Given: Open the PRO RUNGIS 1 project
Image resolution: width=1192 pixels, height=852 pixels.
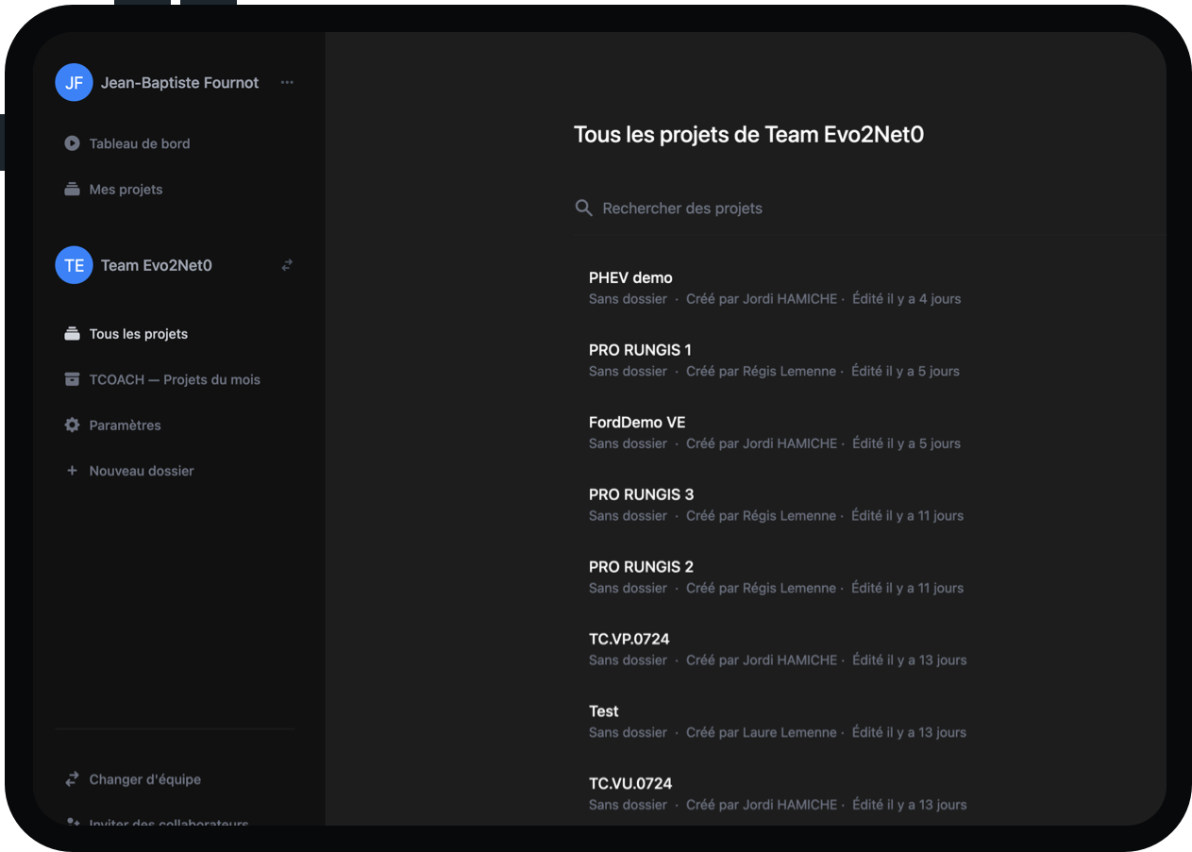Looking at the screenshot, I should pos(640,350).
